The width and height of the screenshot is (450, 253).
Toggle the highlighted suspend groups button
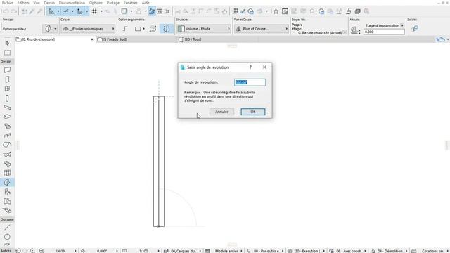click(x=152, y=11)
